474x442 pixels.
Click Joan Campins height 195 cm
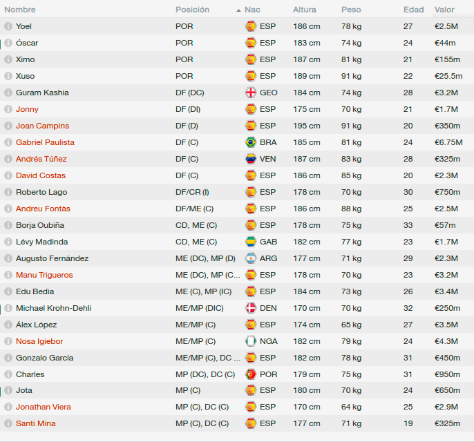(x=307, y=126)
